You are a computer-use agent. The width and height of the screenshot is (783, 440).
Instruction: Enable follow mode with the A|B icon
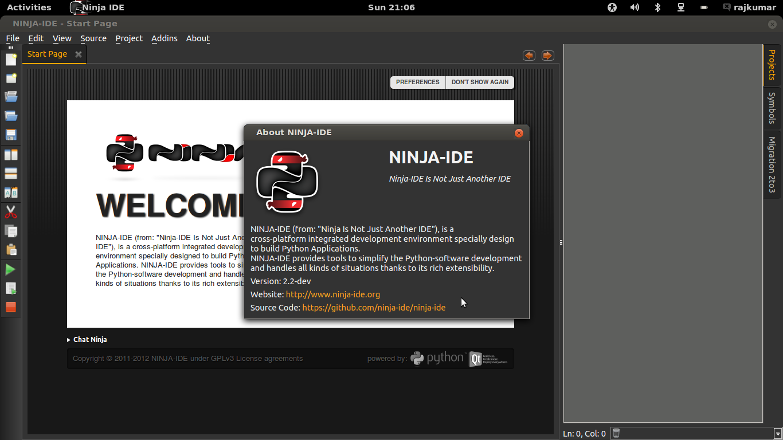point(11,192)
